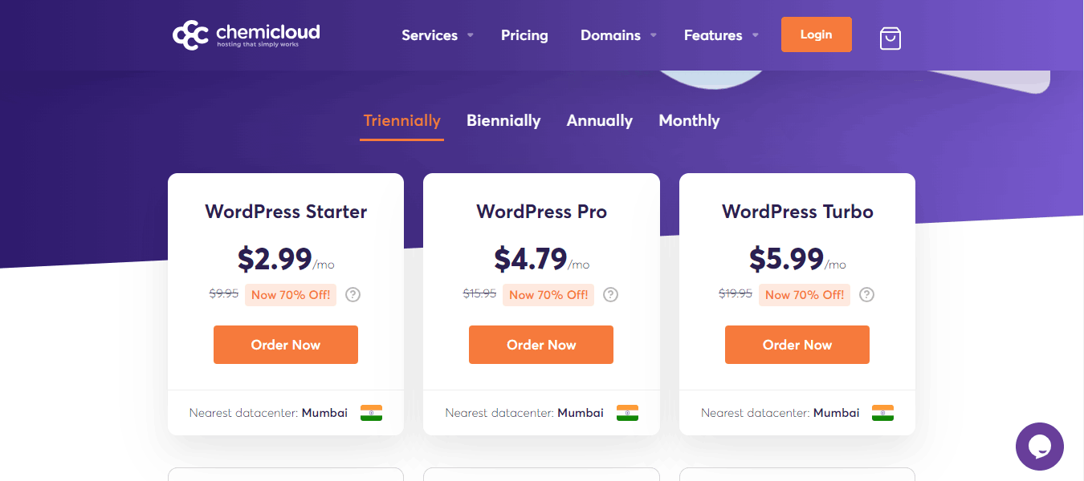This screenshot has height=481, width=1084.
Task: Open the live chat bubble
Action: click(x=1039, y=447)
